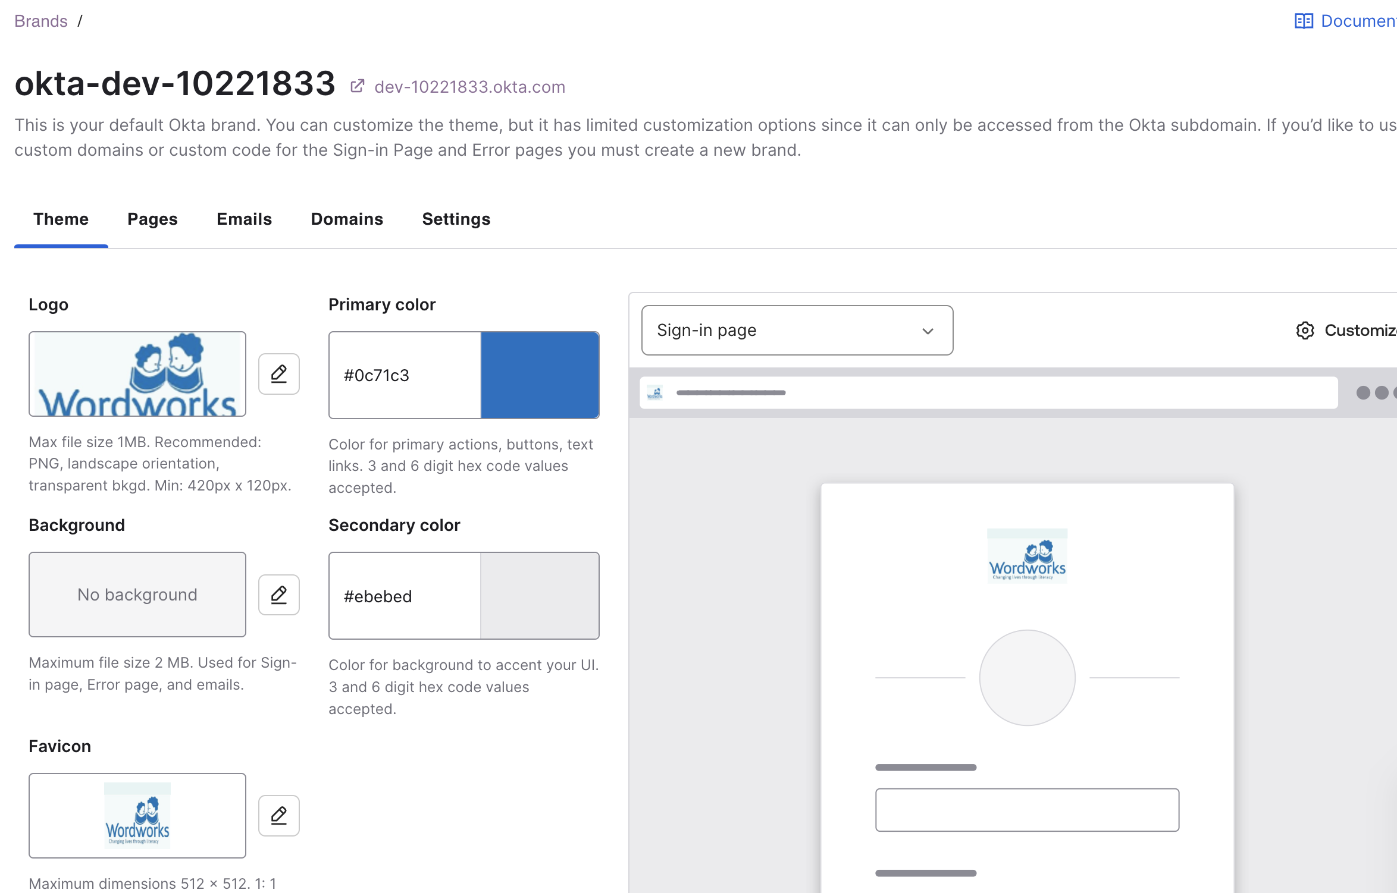The image size is (1397, 893).
Task: Go to the Domains tab
Action: 347,219
